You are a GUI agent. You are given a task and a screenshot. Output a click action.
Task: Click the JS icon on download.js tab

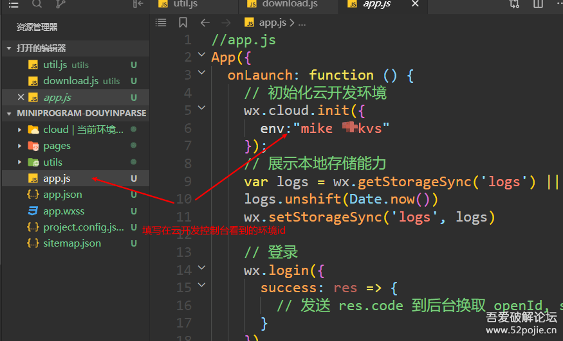[252, 4]
